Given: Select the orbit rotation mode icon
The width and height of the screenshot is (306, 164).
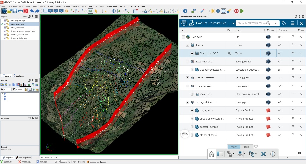Looking at the screenshot, I should (90, 11).
